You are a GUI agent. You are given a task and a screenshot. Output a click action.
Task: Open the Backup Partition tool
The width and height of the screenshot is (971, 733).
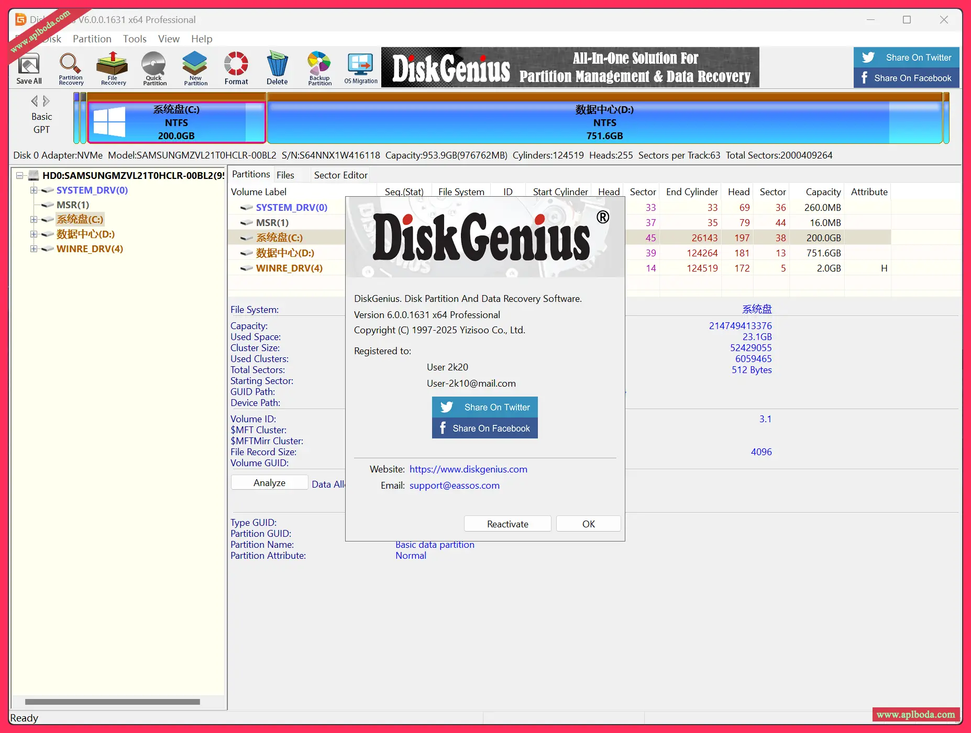[319, 68]
